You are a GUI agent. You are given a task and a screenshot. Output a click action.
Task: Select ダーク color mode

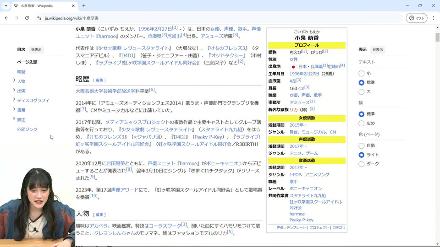click(x=362, y=164)
